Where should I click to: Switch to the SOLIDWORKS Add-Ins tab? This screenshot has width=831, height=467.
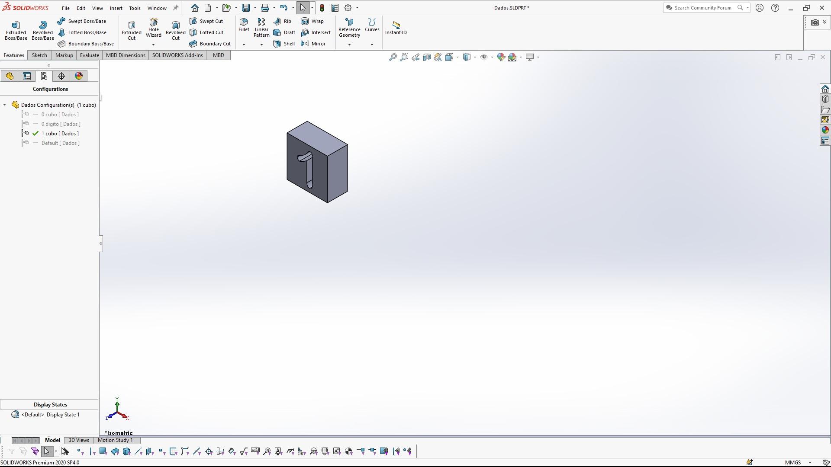(x=177, y=55)
